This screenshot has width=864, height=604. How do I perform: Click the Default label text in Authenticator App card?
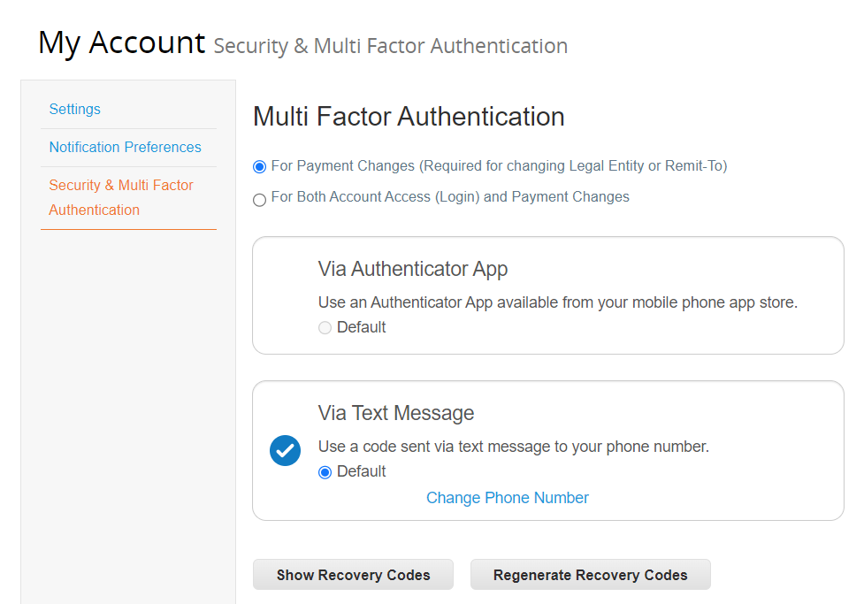(x=362, y=327)
